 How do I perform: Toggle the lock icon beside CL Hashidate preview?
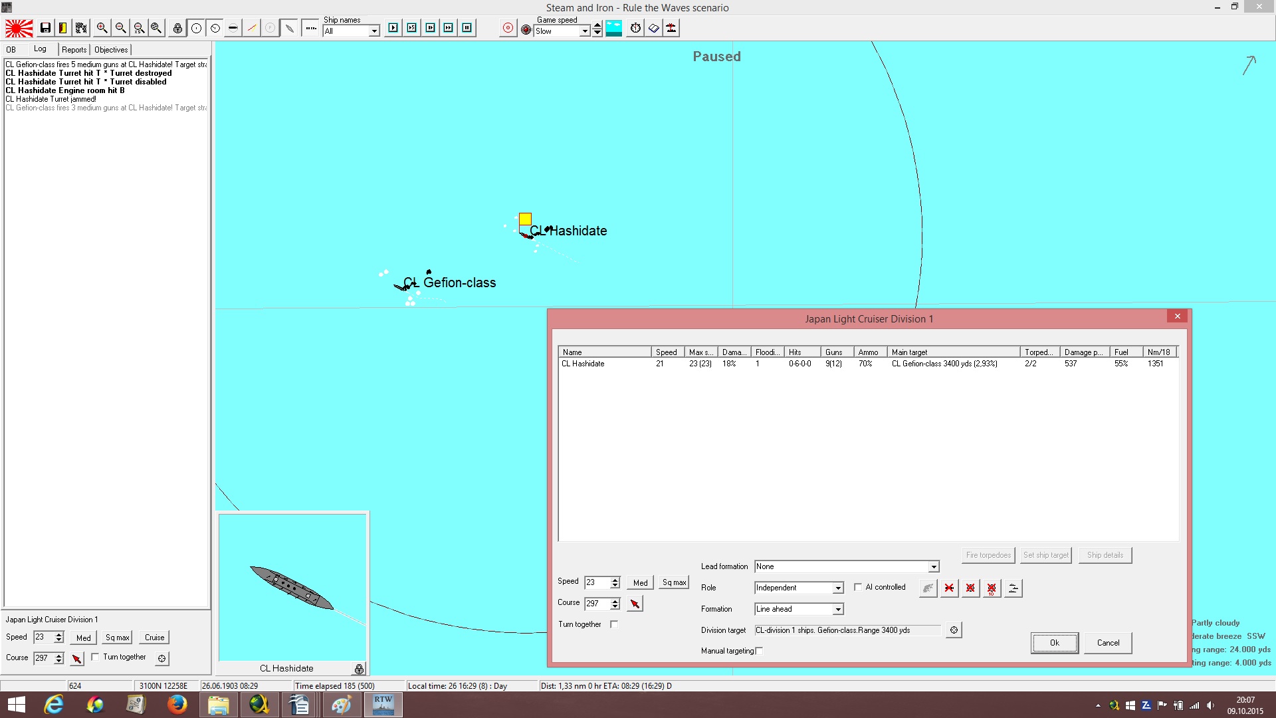coord(359,669)
